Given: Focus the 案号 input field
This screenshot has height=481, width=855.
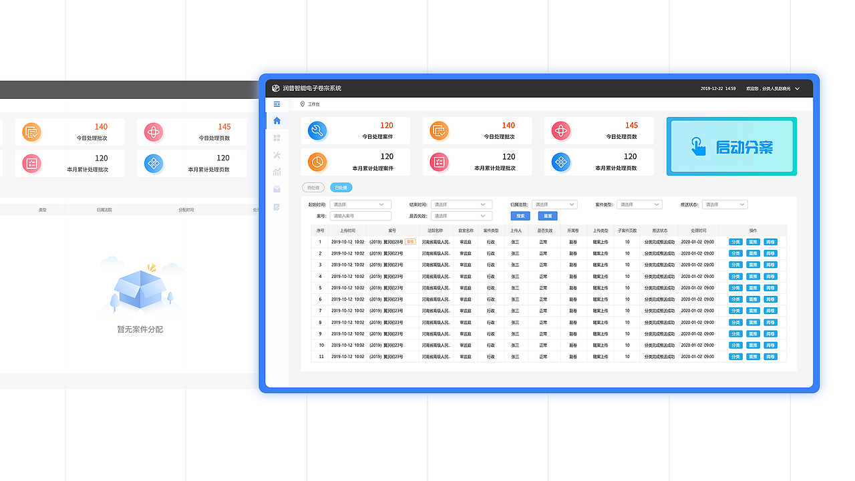Looking at the screenshot, I should (x=360, y=216).
